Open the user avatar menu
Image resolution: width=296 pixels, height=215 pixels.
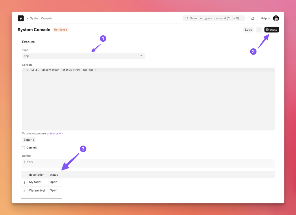[276, 18]
